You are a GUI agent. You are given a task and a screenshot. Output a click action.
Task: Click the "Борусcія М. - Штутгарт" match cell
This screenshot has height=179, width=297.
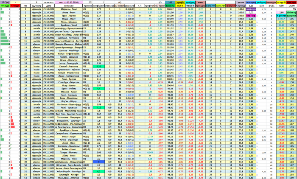pyautogui.click(x=69, y=120)
